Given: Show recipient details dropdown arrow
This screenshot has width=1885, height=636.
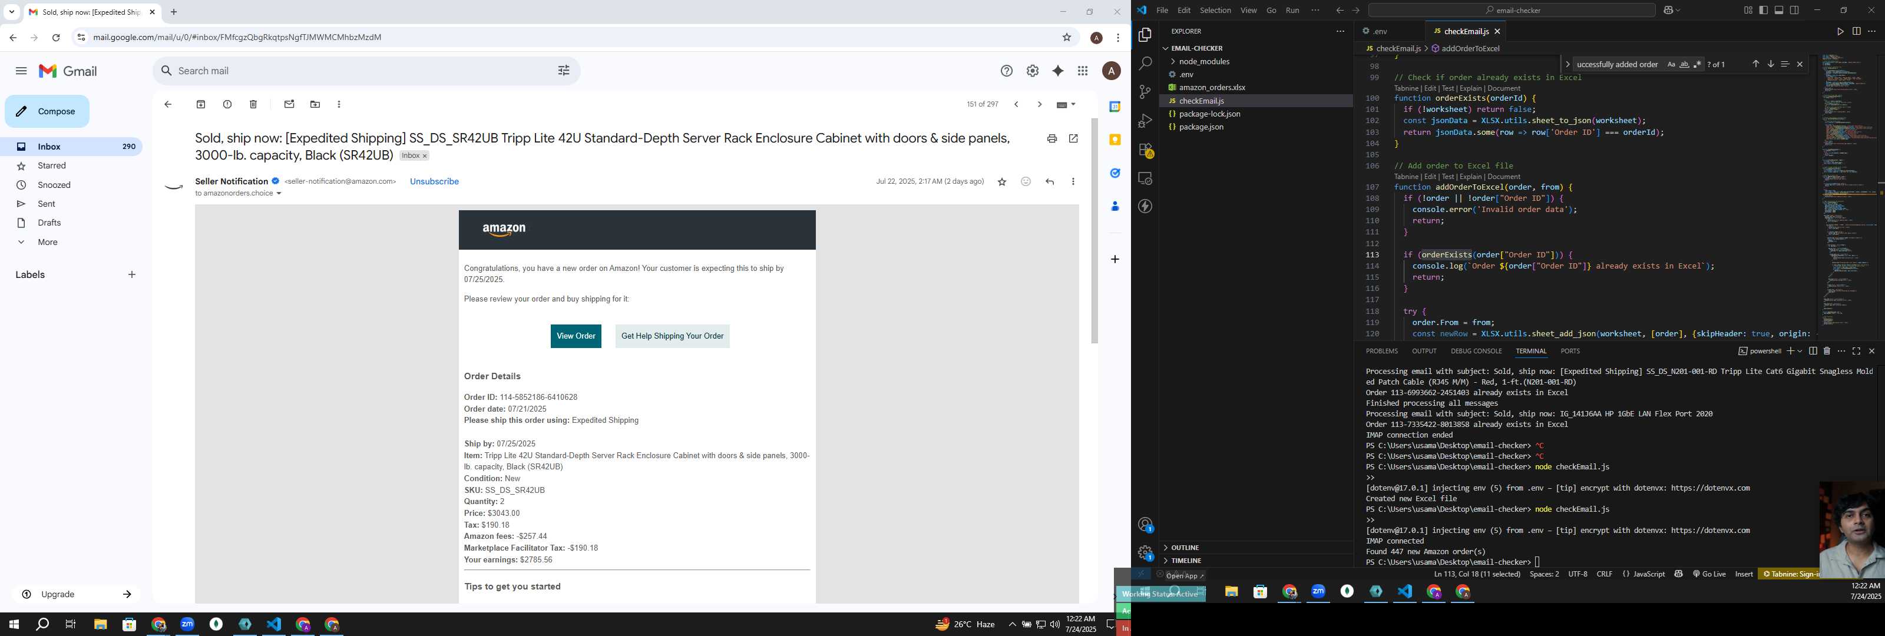Looking at the screenshot, I should coord(279,194).
